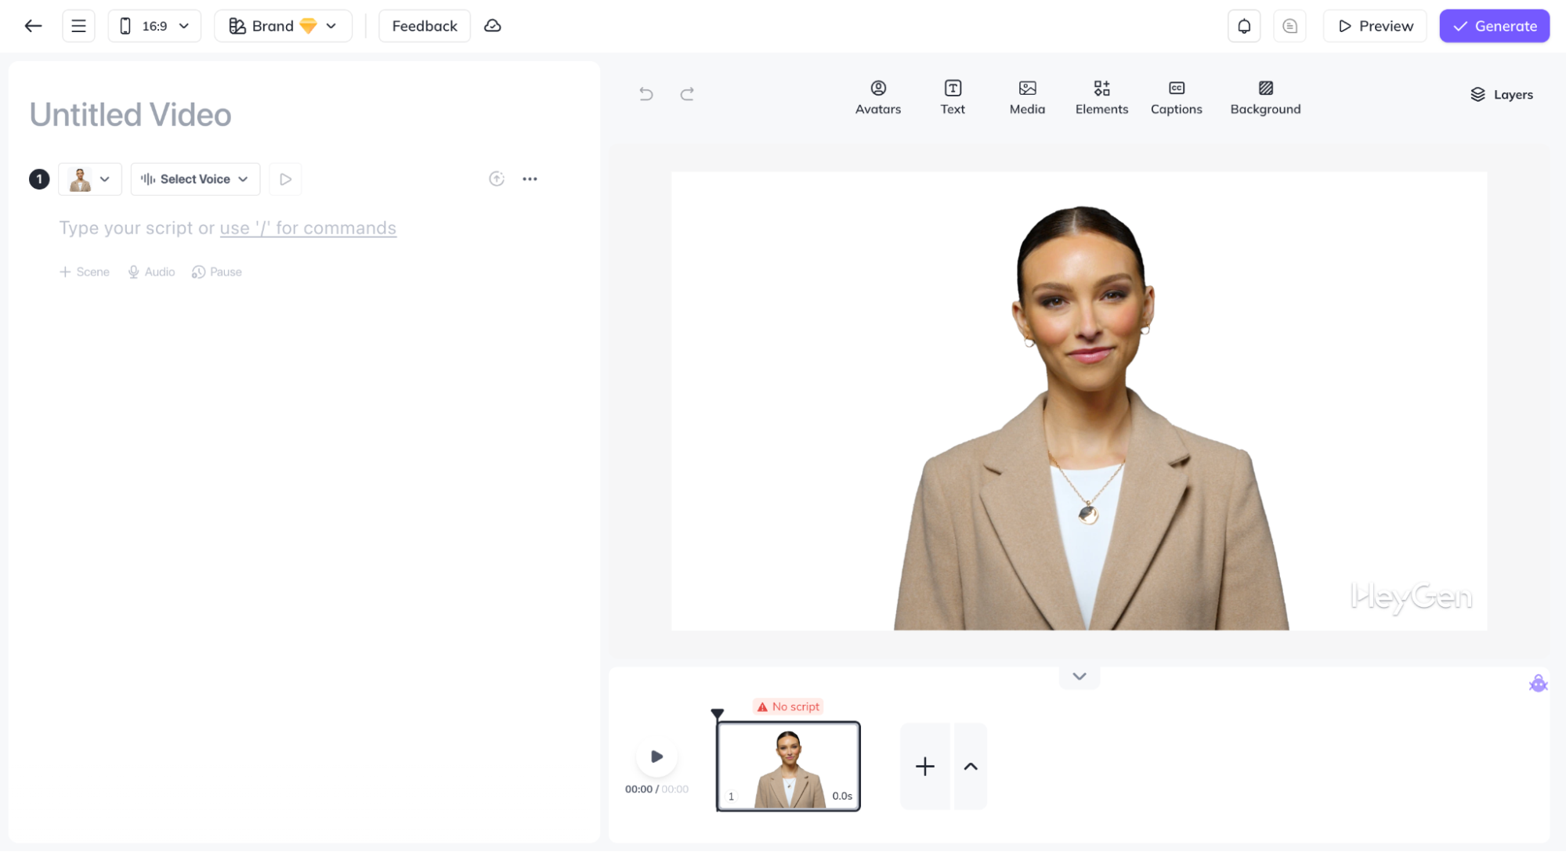
Task: Open the Brand kit dropdown
Action: [283, 25]
